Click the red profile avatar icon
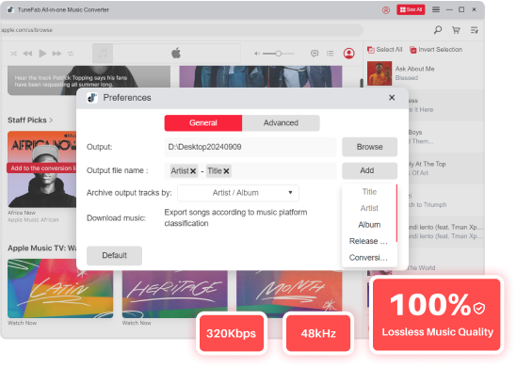This screenshot has width=517, height=368. tap(348, 54)
